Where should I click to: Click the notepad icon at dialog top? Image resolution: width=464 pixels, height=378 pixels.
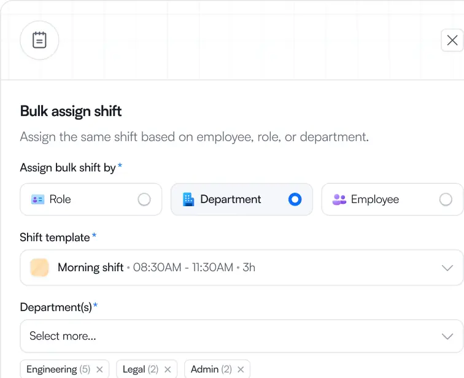[x=39, y=40]
